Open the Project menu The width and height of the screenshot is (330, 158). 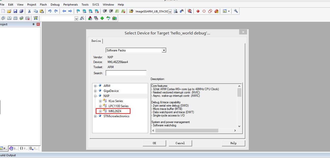[32, 5]
